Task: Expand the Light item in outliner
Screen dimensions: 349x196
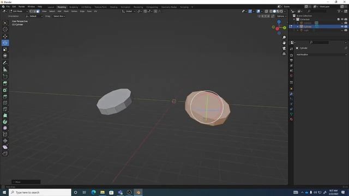Action: (298, 30)
